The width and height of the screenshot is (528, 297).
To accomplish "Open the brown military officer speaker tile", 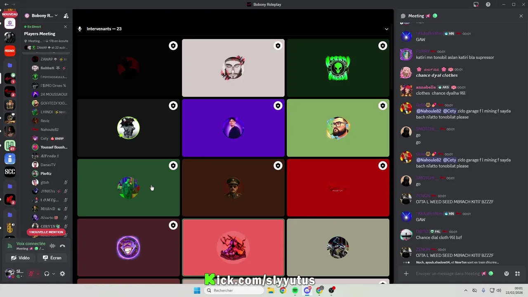I will [233, 188].
